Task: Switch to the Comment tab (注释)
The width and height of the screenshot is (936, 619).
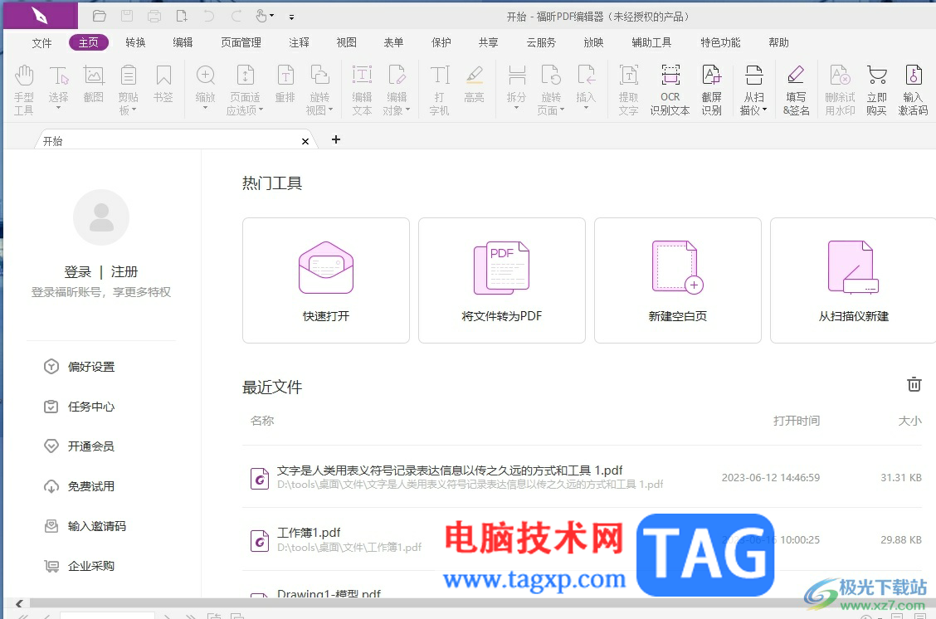Action: pos(299,42)
